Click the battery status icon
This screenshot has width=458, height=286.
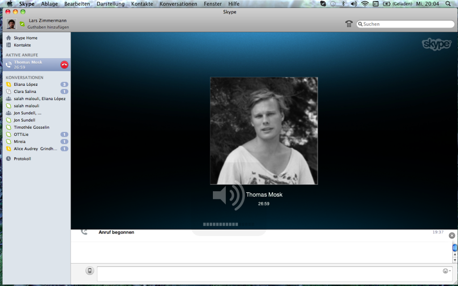click(x=387, y=4)
